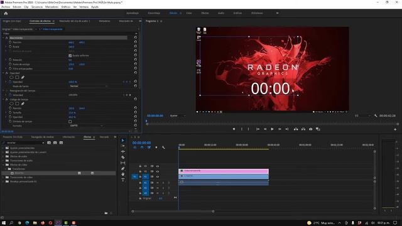Open Modo de fusión Normal dropdown
Image resolution: width=402 pixels, height=226 pixels.
[89, 87]
